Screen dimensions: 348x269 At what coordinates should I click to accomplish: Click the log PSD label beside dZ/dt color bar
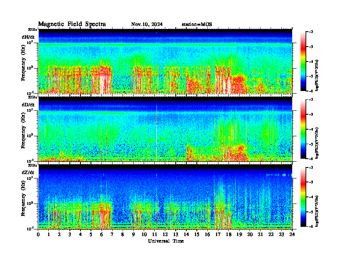[x=317, y=211]
